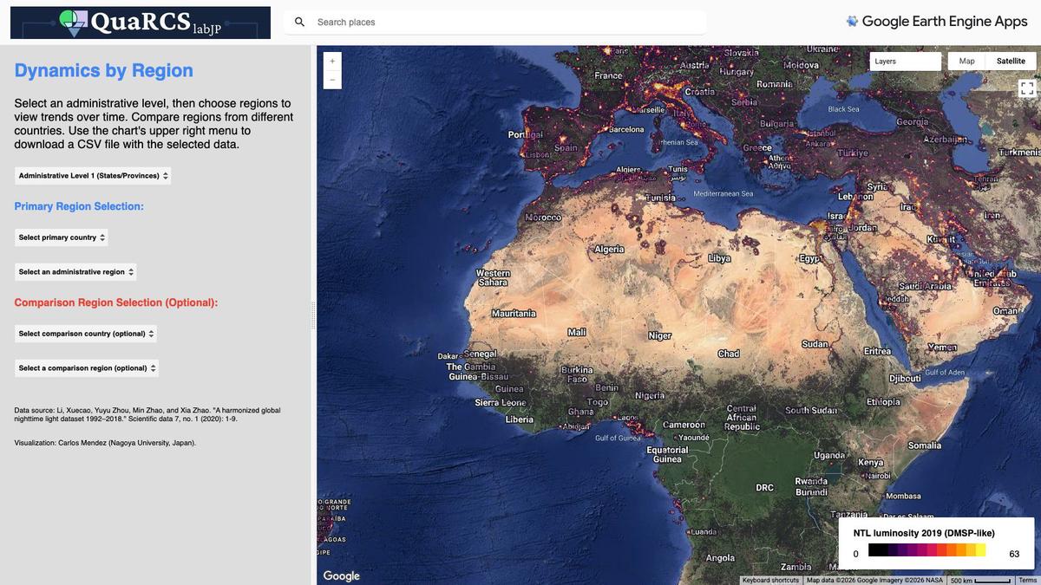Screen dimensions: 1041x585
Task: Open Administrative Level 1 dropdown
Action: tap(94, 176)
